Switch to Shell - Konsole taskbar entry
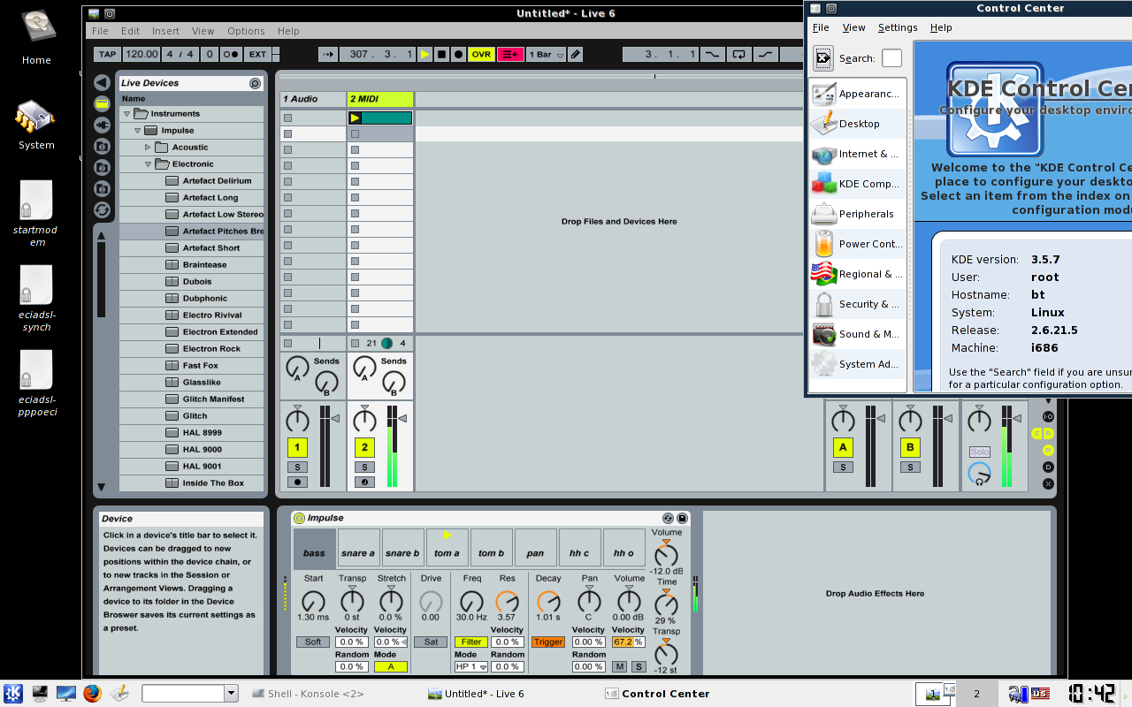The width and height of the screenshot is (1132, 707). point(307,694)
